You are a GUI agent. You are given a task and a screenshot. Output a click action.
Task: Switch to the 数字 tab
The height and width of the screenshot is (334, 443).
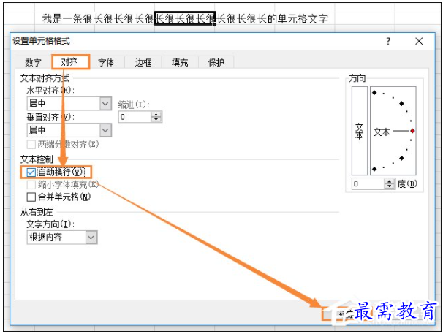coord(33,62)
